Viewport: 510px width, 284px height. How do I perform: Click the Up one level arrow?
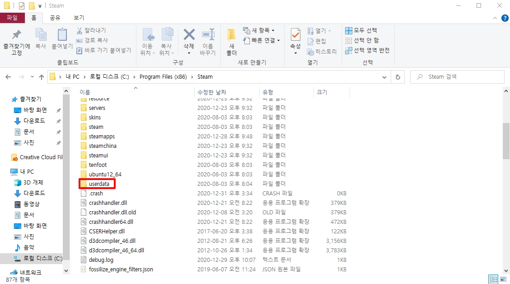41,77
